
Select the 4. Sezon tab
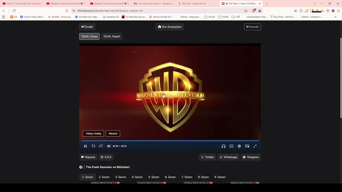point(137,177)
